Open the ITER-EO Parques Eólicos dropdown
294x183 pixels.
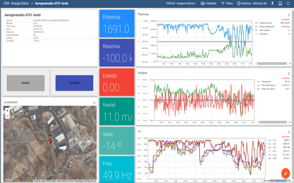click(x=181, y=3)
